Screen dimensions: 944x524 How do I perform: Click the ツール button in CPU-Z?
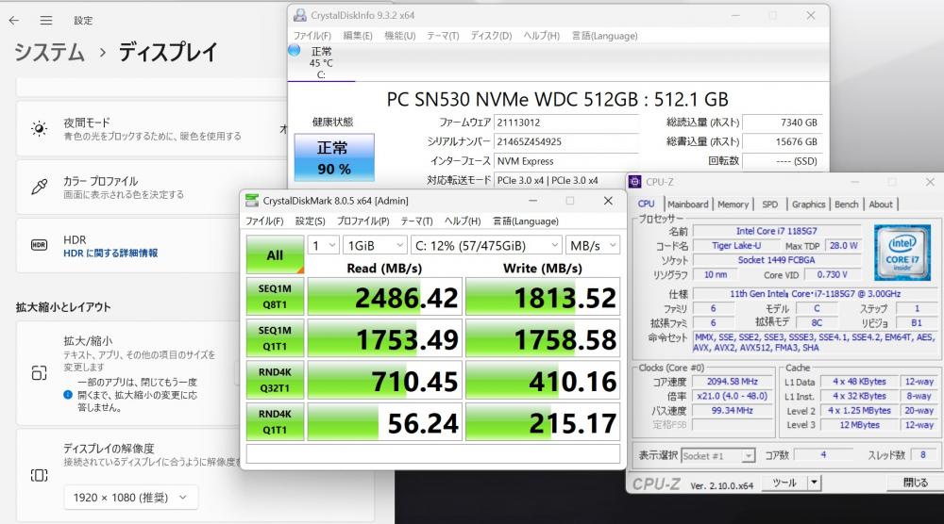(783, 483)
